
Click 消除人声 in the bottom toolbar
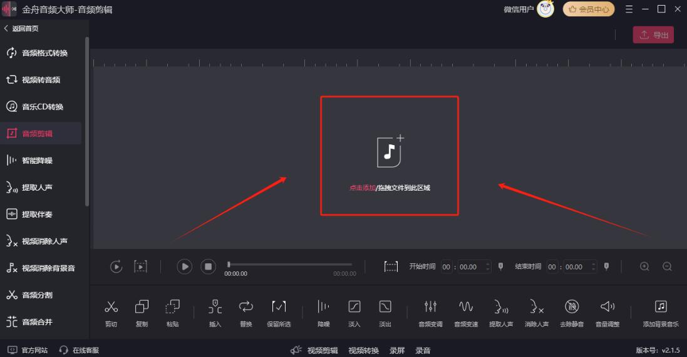point(536,313)
